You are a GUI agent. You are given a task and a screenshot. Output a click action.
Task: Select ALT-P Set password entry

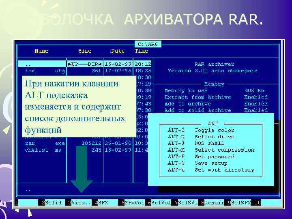[x=201, y=157]
